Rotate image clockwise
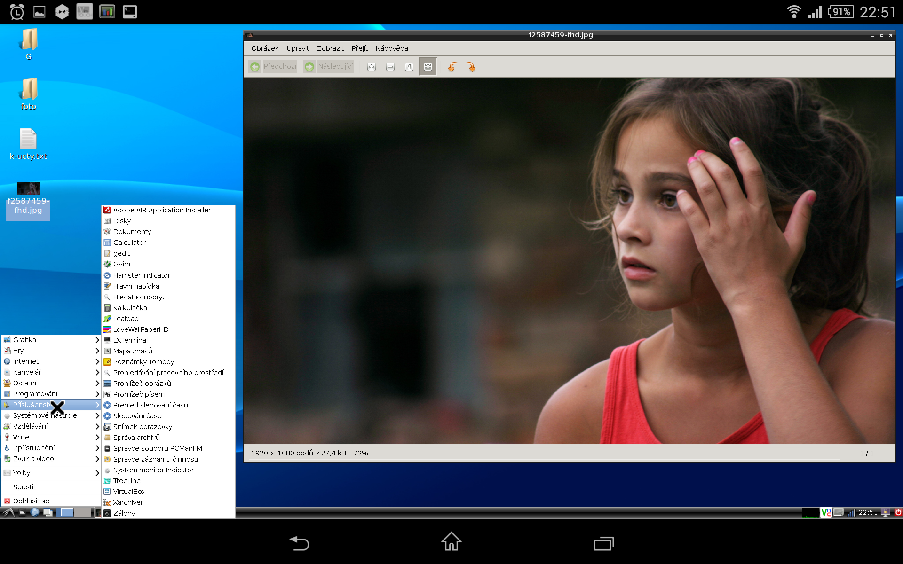 coord(471,67)
